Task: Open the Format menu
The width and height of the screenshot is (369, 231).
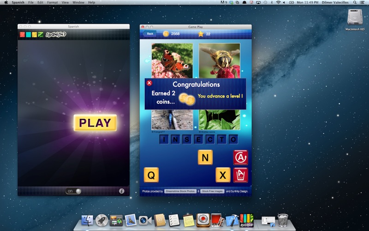Action: point(52,2)
